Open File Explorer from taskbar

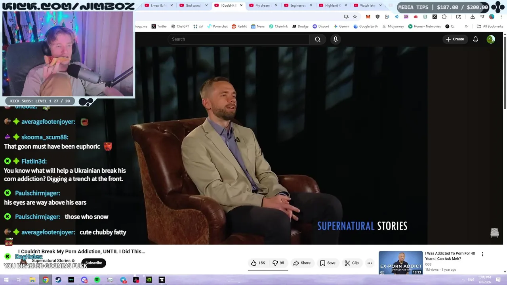pos(32,280)
